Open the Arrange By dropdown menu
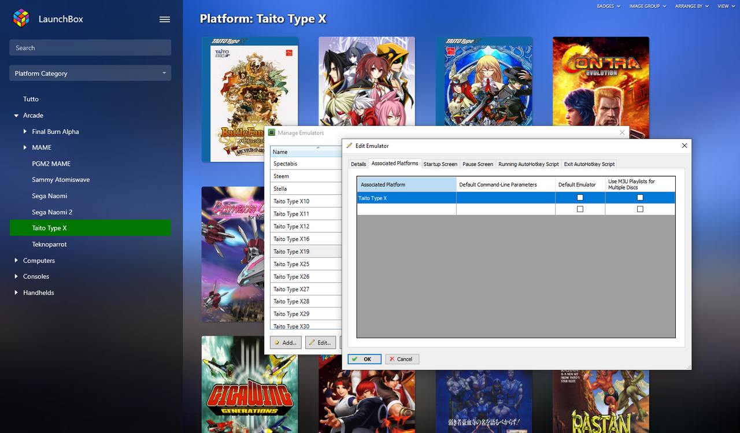The width and height of the screenshot is (740, 433). 691,6
